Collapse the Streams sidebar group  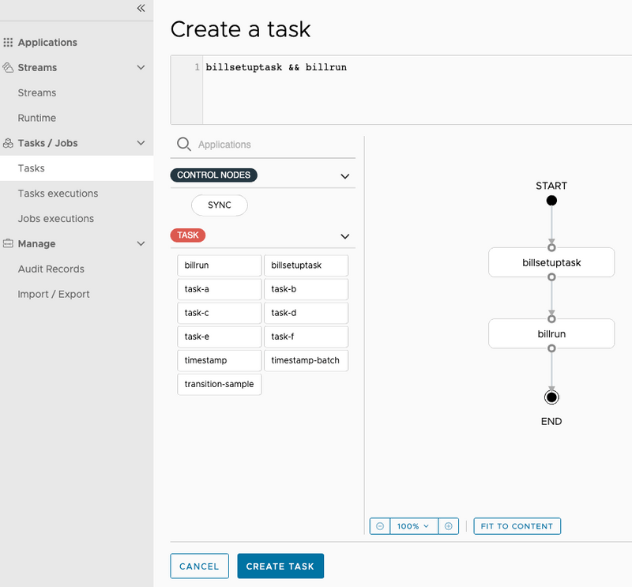coord(141,68)
